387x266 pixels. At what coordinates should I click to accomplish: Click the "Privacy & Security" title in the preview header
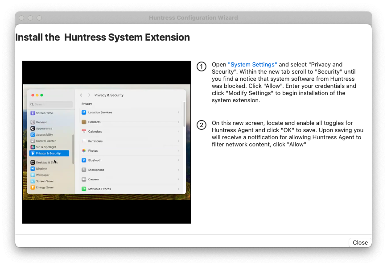(x=109, y=95)
